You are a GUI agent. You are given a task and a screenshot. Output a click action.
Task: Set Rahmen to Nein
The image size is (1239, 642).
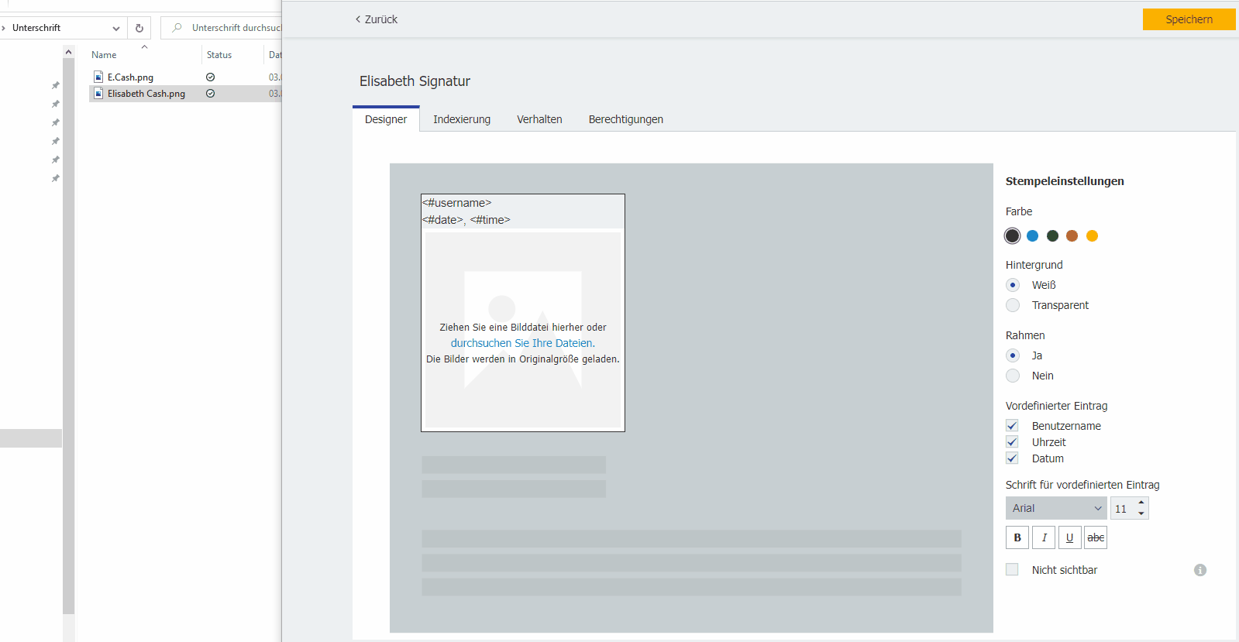[x=1013, y=376]
